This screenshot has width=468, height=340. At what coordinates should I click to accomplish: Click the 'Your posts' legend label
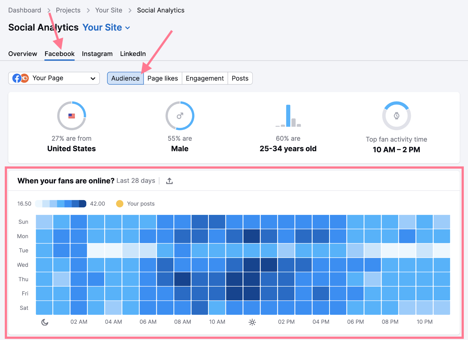(141, 204)
